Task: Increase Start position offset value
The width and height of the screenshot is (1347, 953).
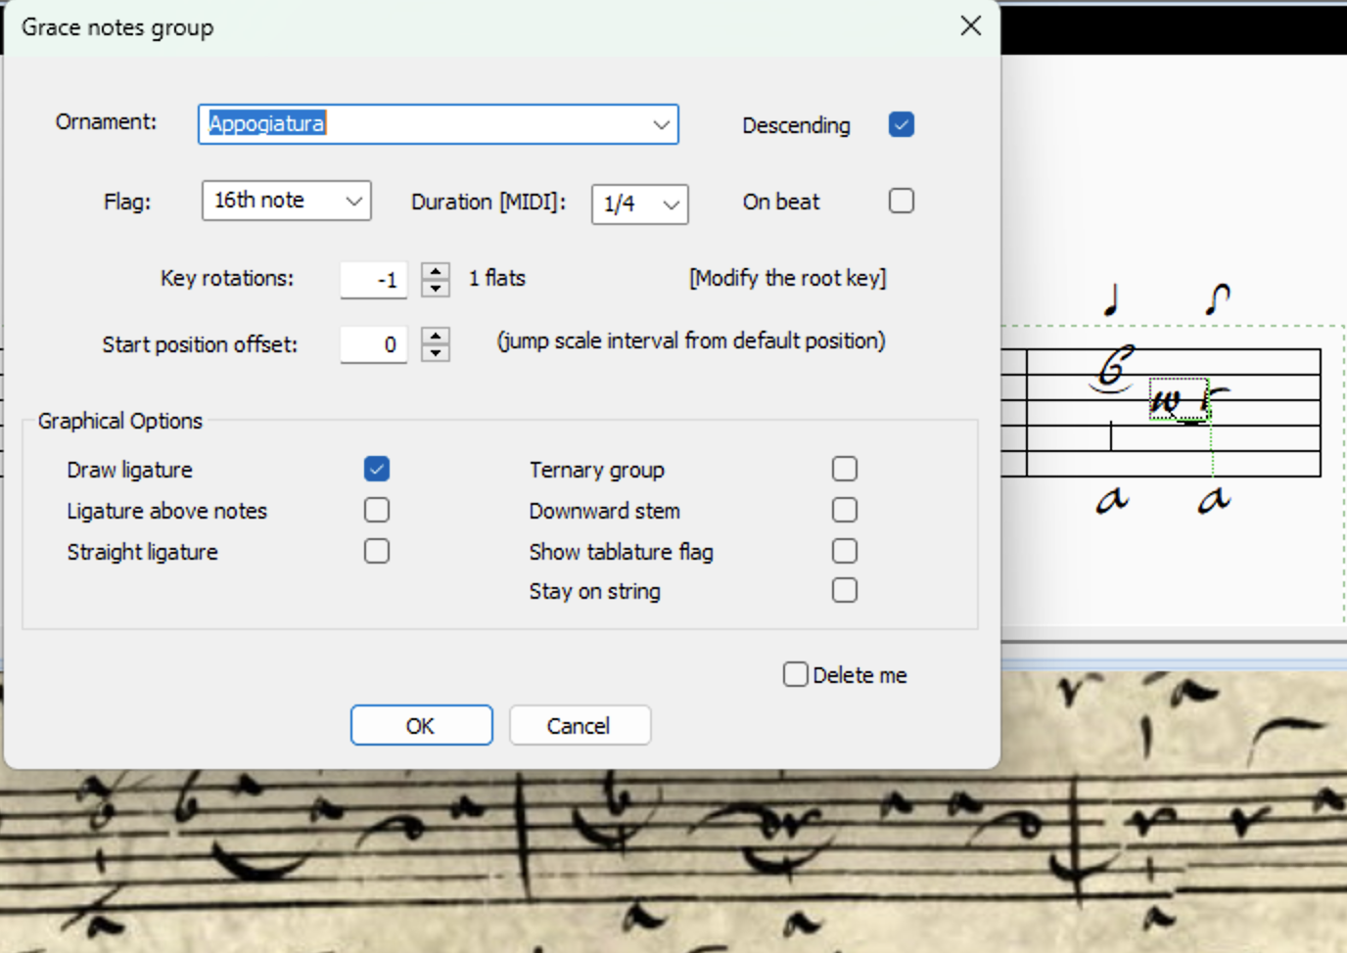Action: coord(436,336)
